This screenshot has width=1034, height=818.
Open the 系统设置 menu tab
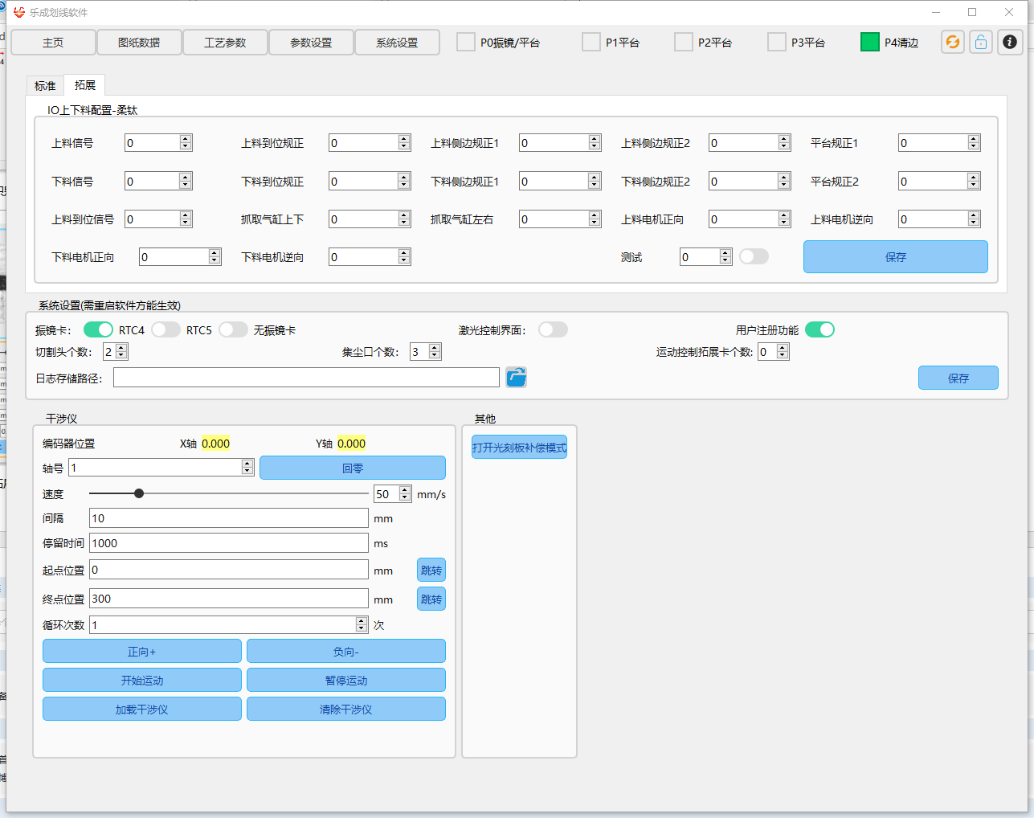coord(397,43)
